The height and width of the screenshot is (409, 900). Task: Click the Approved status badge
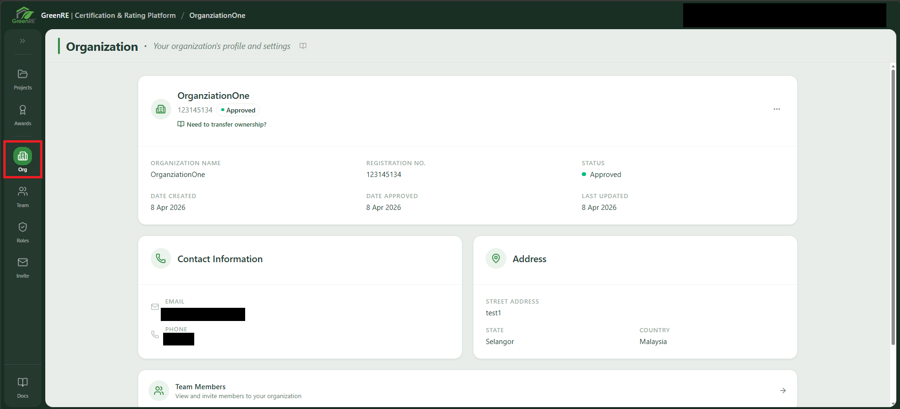coord(238,110)
